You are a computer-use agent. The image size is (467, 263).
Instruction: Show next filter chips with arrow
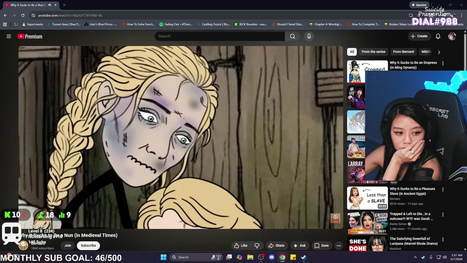click(439, 52)
